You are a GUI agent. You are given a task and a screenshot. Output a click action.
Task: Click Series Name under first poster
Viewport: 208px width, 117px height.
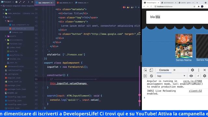pos(184,60)
